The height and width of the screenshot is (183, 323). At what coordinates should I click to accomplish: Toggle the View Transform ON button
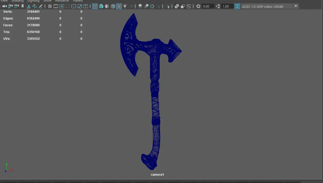click(x=237, y=6)
